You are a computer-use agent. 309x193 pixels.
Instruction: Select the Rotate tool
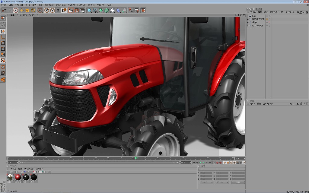coord(33,10)
